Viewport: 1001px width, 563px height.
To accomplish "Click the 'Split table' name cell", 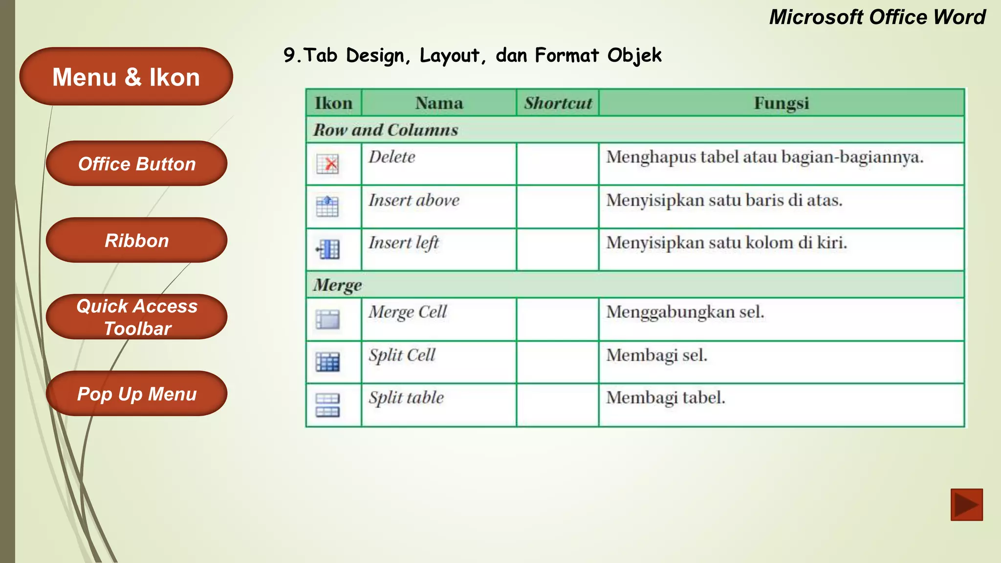I will [439, 405].
